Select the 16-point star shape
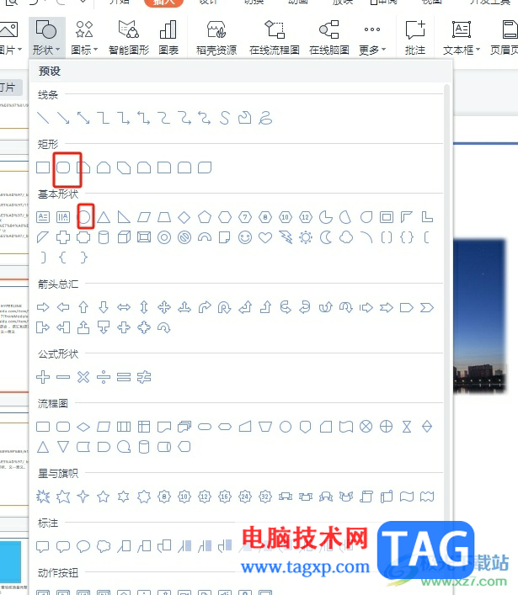 tap(225, 497)
